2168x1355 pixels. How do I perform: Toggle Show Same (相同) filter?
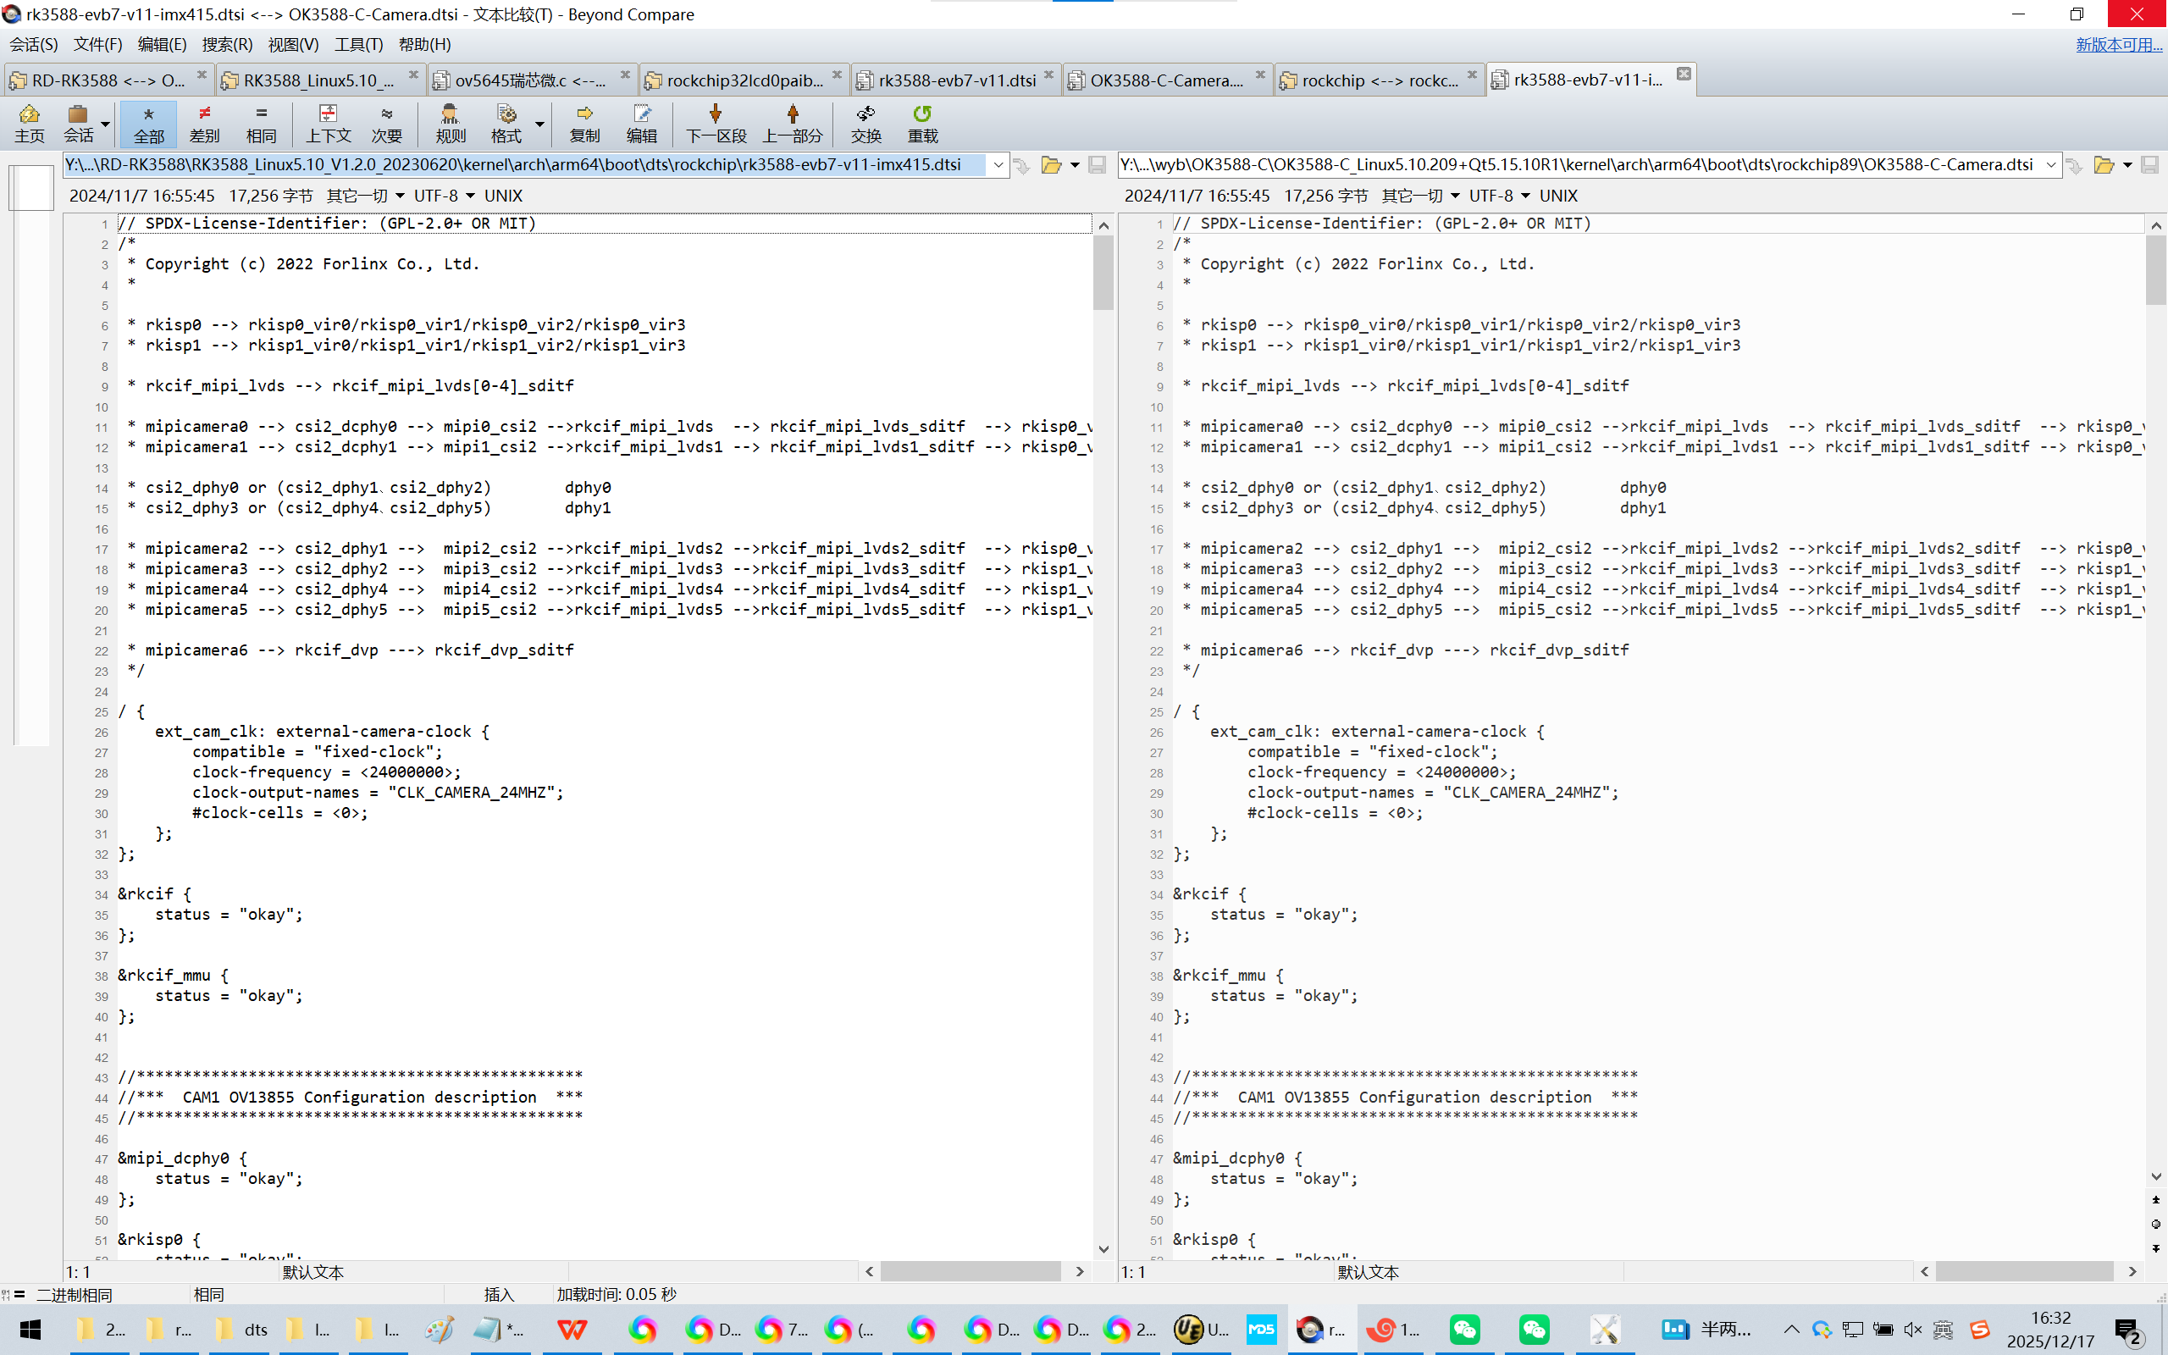[x=261, y=123]
